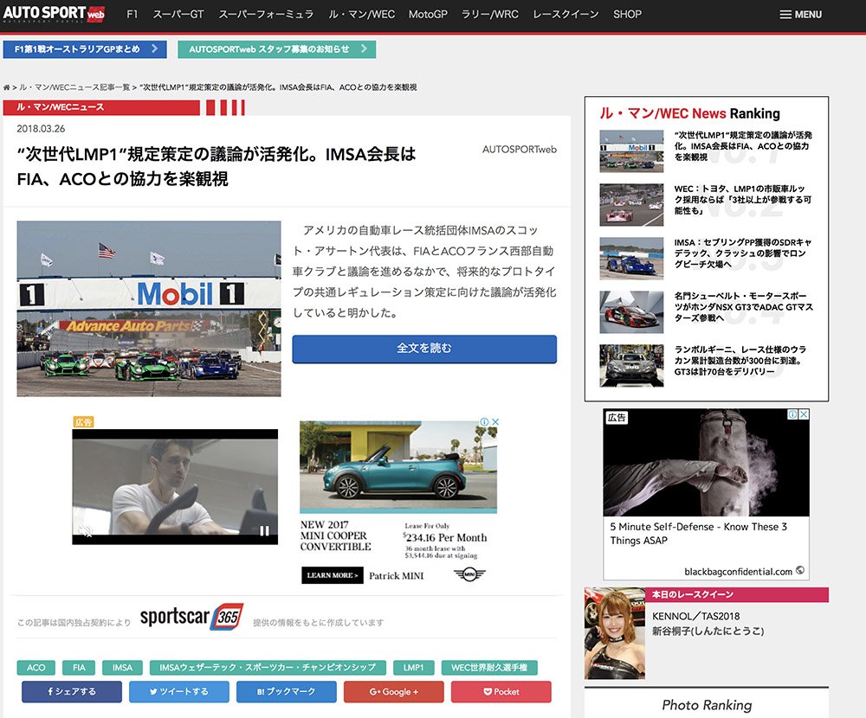Open the Sebring race start article photo

tap(149, 309)
